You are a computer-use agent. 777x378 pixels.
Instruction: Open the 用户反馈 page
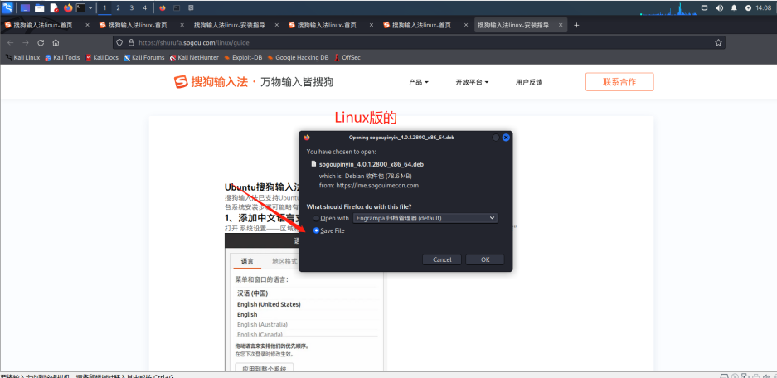pyautogui.click(x=529, y=82)
